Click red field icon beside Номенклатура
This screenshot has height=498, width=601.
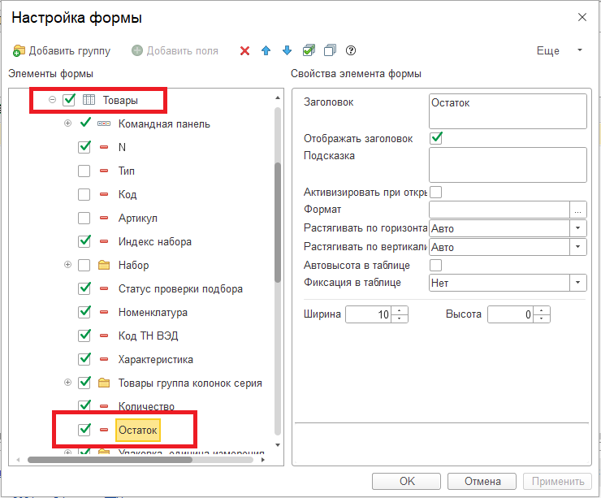pyautogui.click(x=104, y=312)
